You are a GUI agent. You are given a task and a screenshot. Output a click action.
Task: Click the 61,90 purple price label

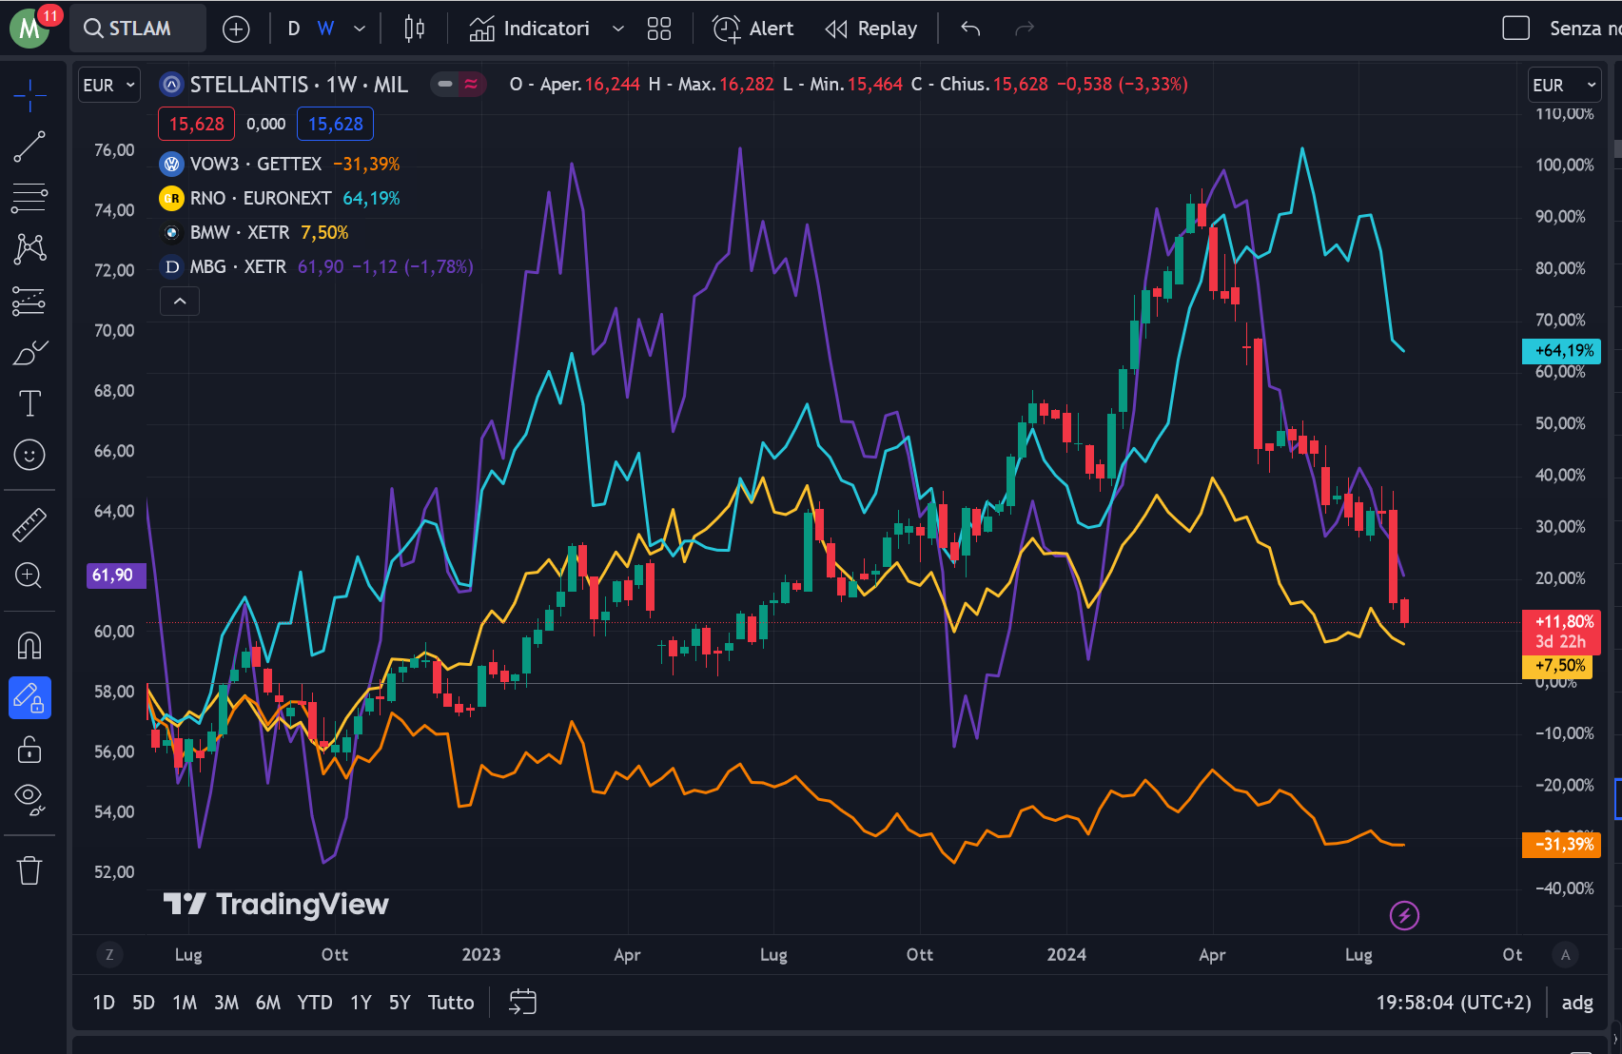[x=115, y=576]
